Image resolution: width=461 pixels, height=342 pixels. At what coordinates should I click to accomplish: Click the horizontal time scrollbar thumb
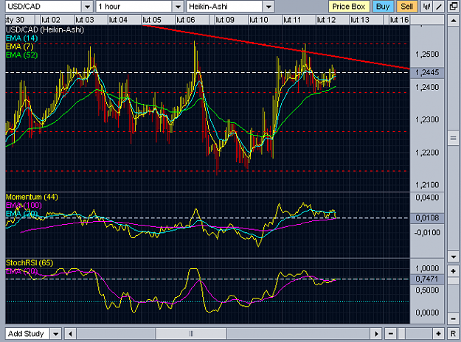(x=191, y=334)
